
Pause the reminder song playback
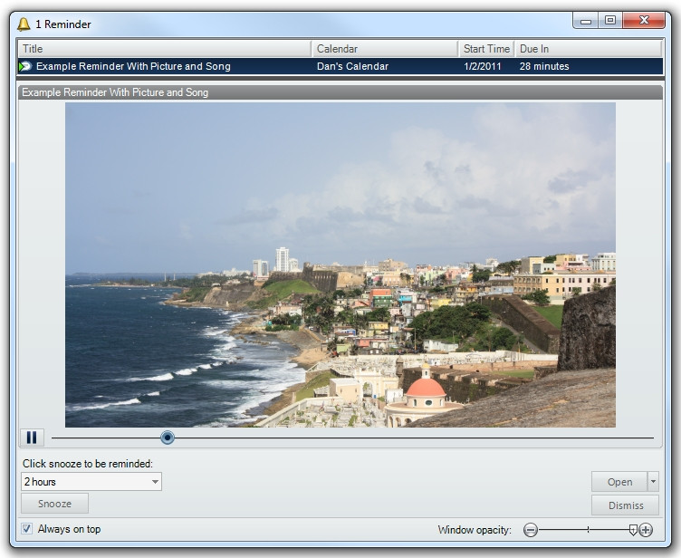click(32, 438)
